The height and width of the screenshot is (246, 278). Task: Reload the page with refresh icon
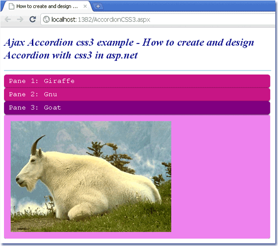coord(33,19)
